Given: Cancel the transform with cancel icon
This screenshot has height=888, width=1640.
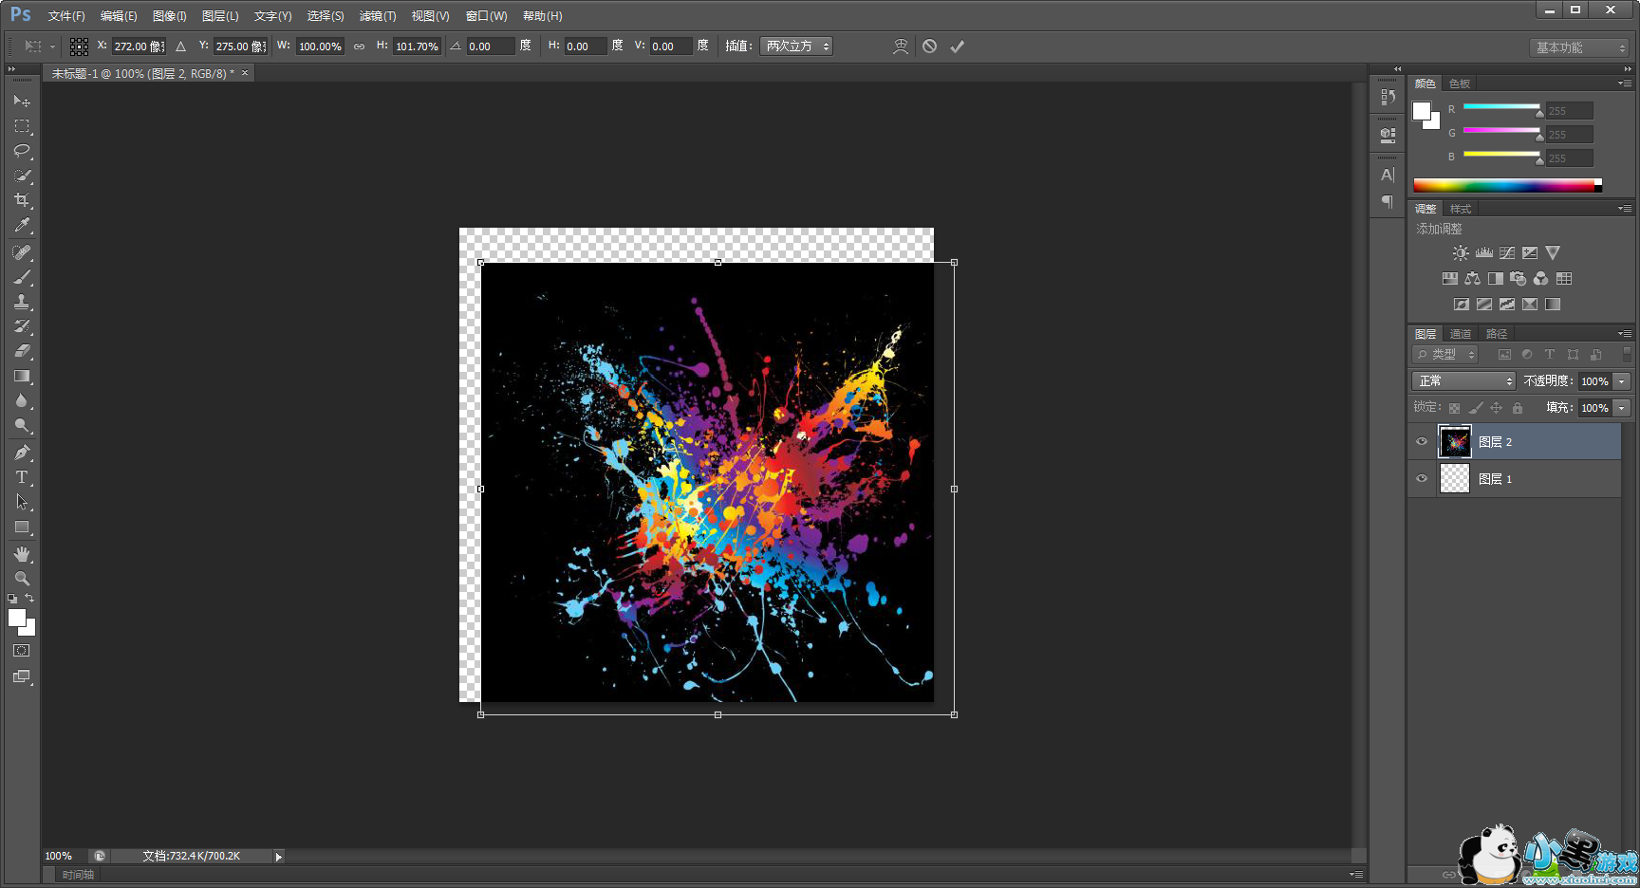Looking at the screenshot, I should tap(929, 46).
